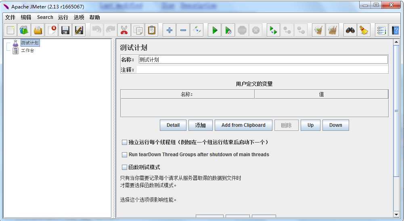Click the Stop test icon
Screen dimensions: 404x221
(x=242, y=30)
